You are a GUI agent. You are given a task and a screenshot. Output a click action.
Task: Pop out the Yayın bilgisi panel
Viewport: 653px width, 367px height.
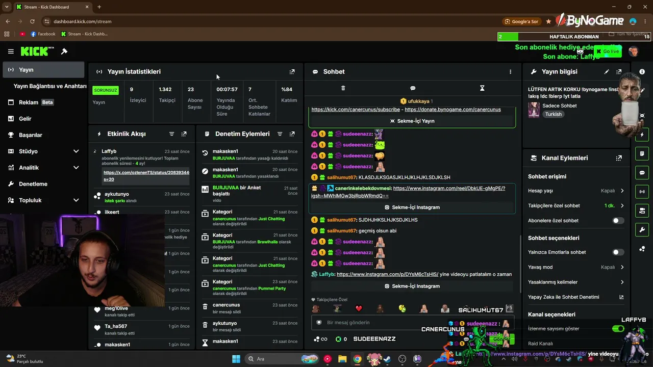click(x=619, y=72)
